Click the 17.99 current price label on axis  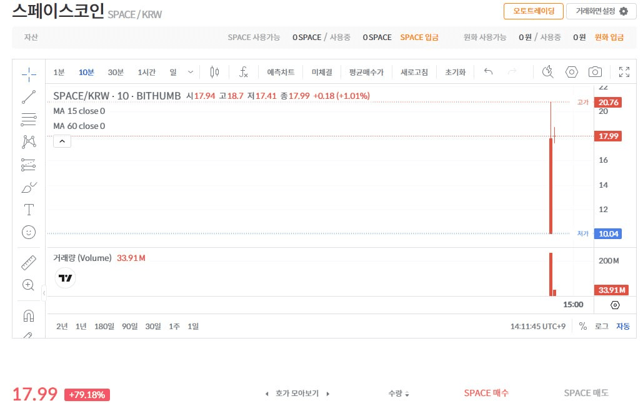tap(608, 136)
